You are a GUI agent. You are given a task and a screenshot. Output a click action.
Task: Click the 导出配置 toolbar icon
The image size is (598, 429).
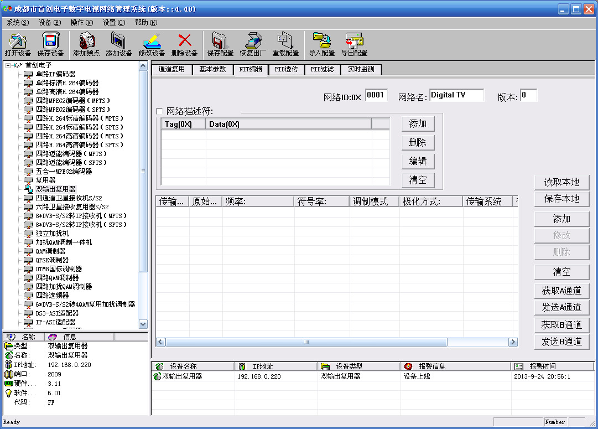[x=354, y=41]
